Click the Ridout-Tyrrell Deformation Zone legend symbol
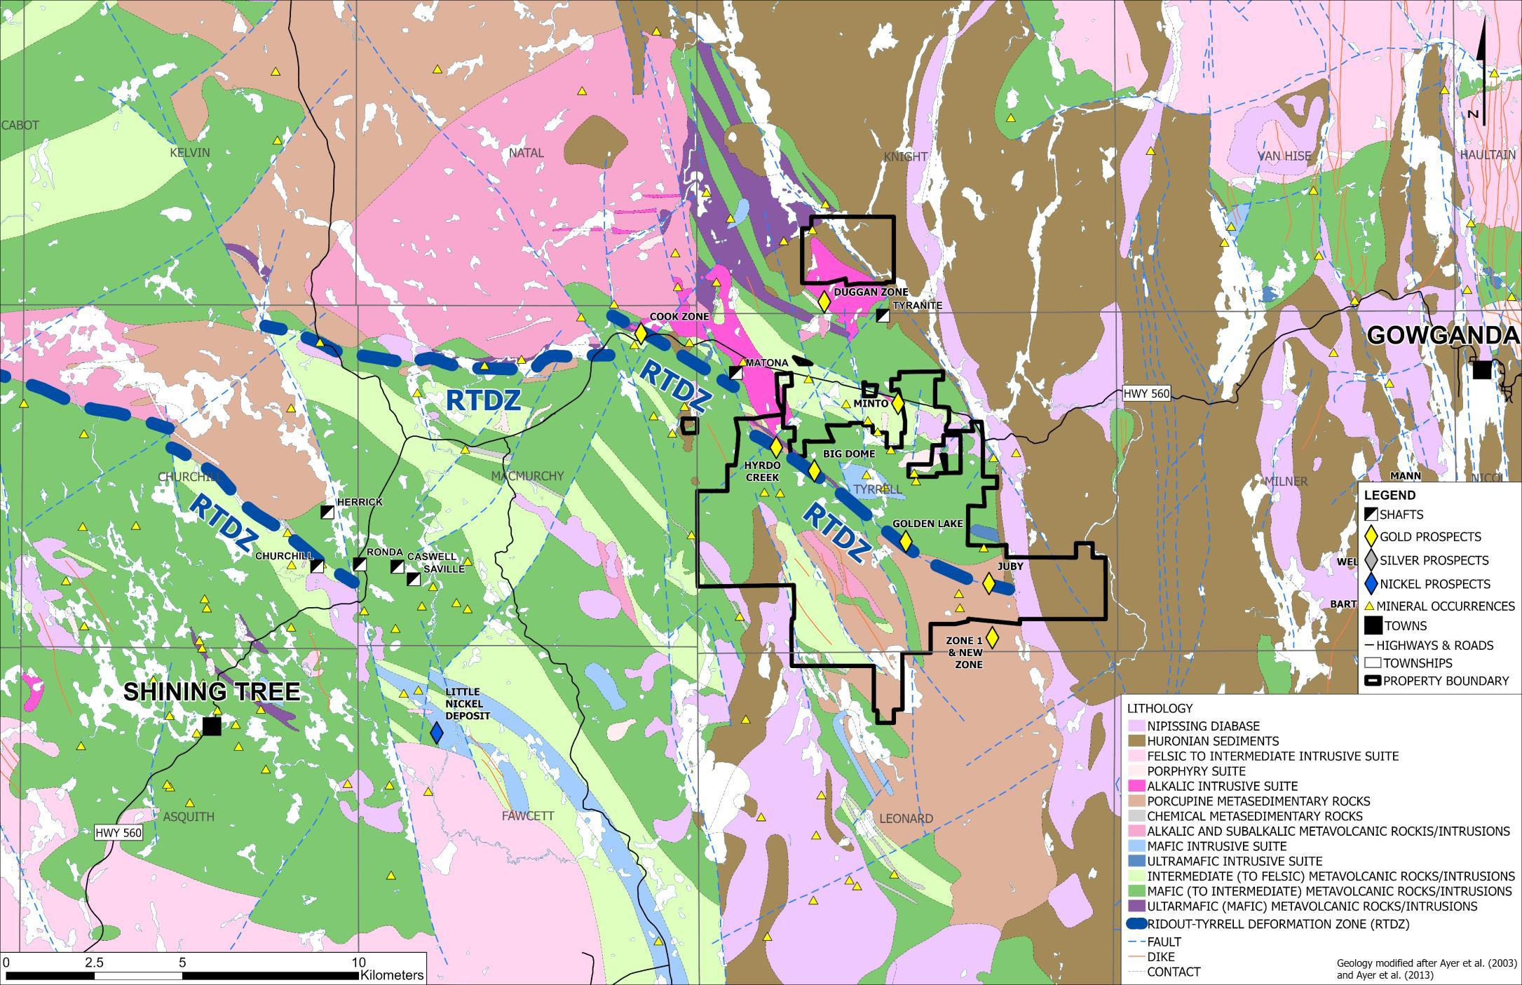This screenshot has height=985, width=1522. 1135,924
